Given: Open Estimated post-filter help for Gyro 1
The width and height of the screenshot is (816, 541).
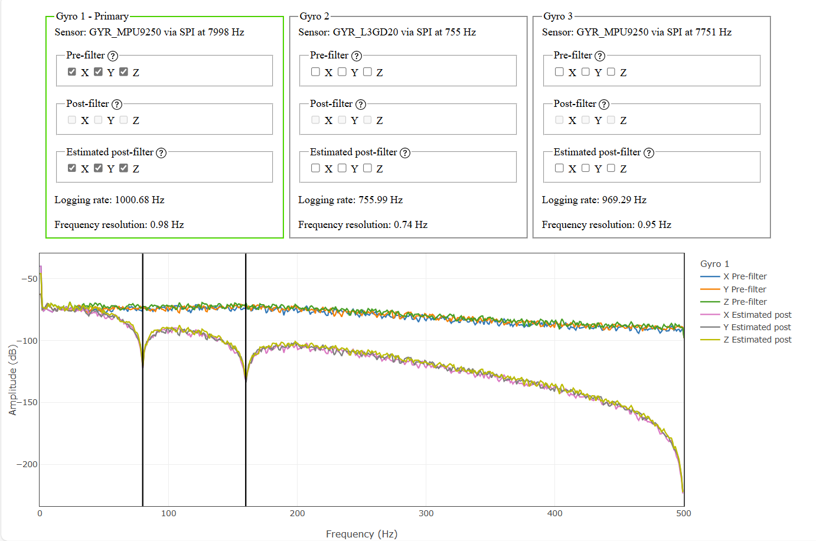Looking at the screenshot, I should pos(161,152).
